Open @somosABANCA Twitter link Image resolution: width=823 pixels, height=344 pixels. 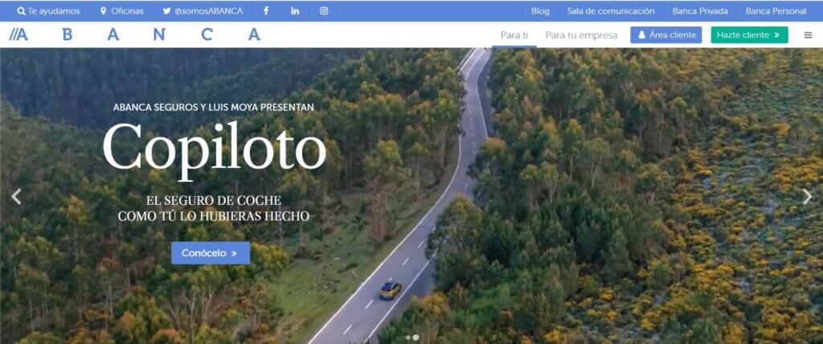click(203, 11)
